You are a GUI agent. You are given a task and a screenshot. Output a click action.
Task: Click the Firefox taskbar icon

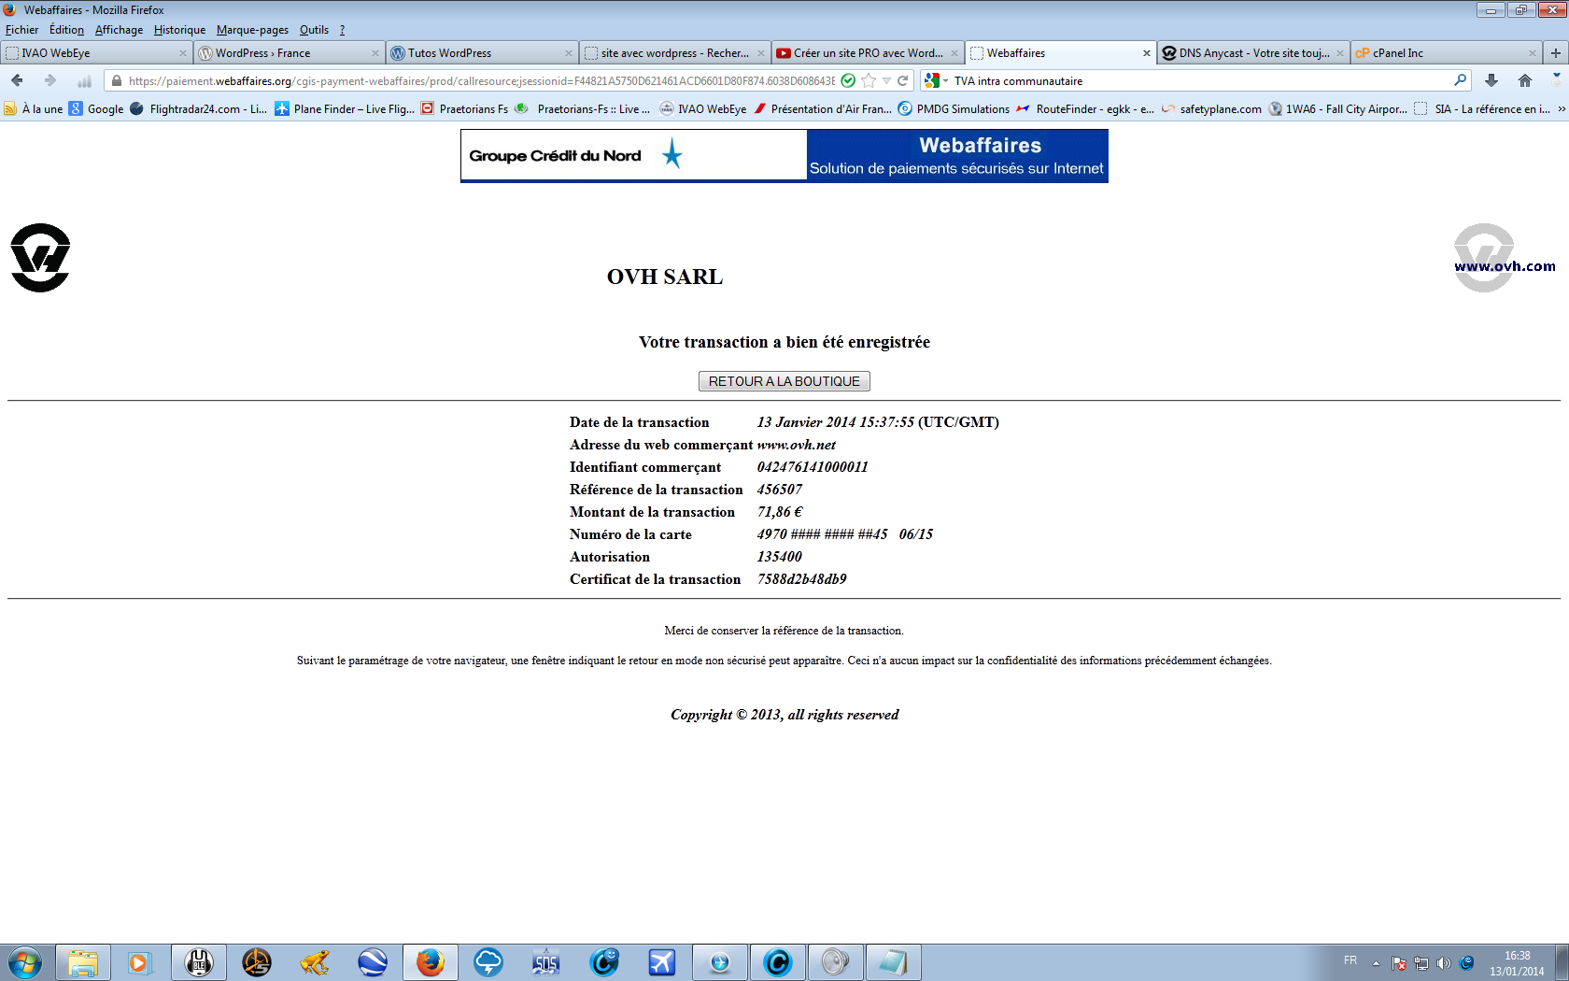tap(431, 962)
